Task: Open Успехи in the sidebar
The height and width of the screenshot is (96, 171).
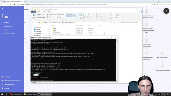Action: pyautogui.click(x=6, y=30)
